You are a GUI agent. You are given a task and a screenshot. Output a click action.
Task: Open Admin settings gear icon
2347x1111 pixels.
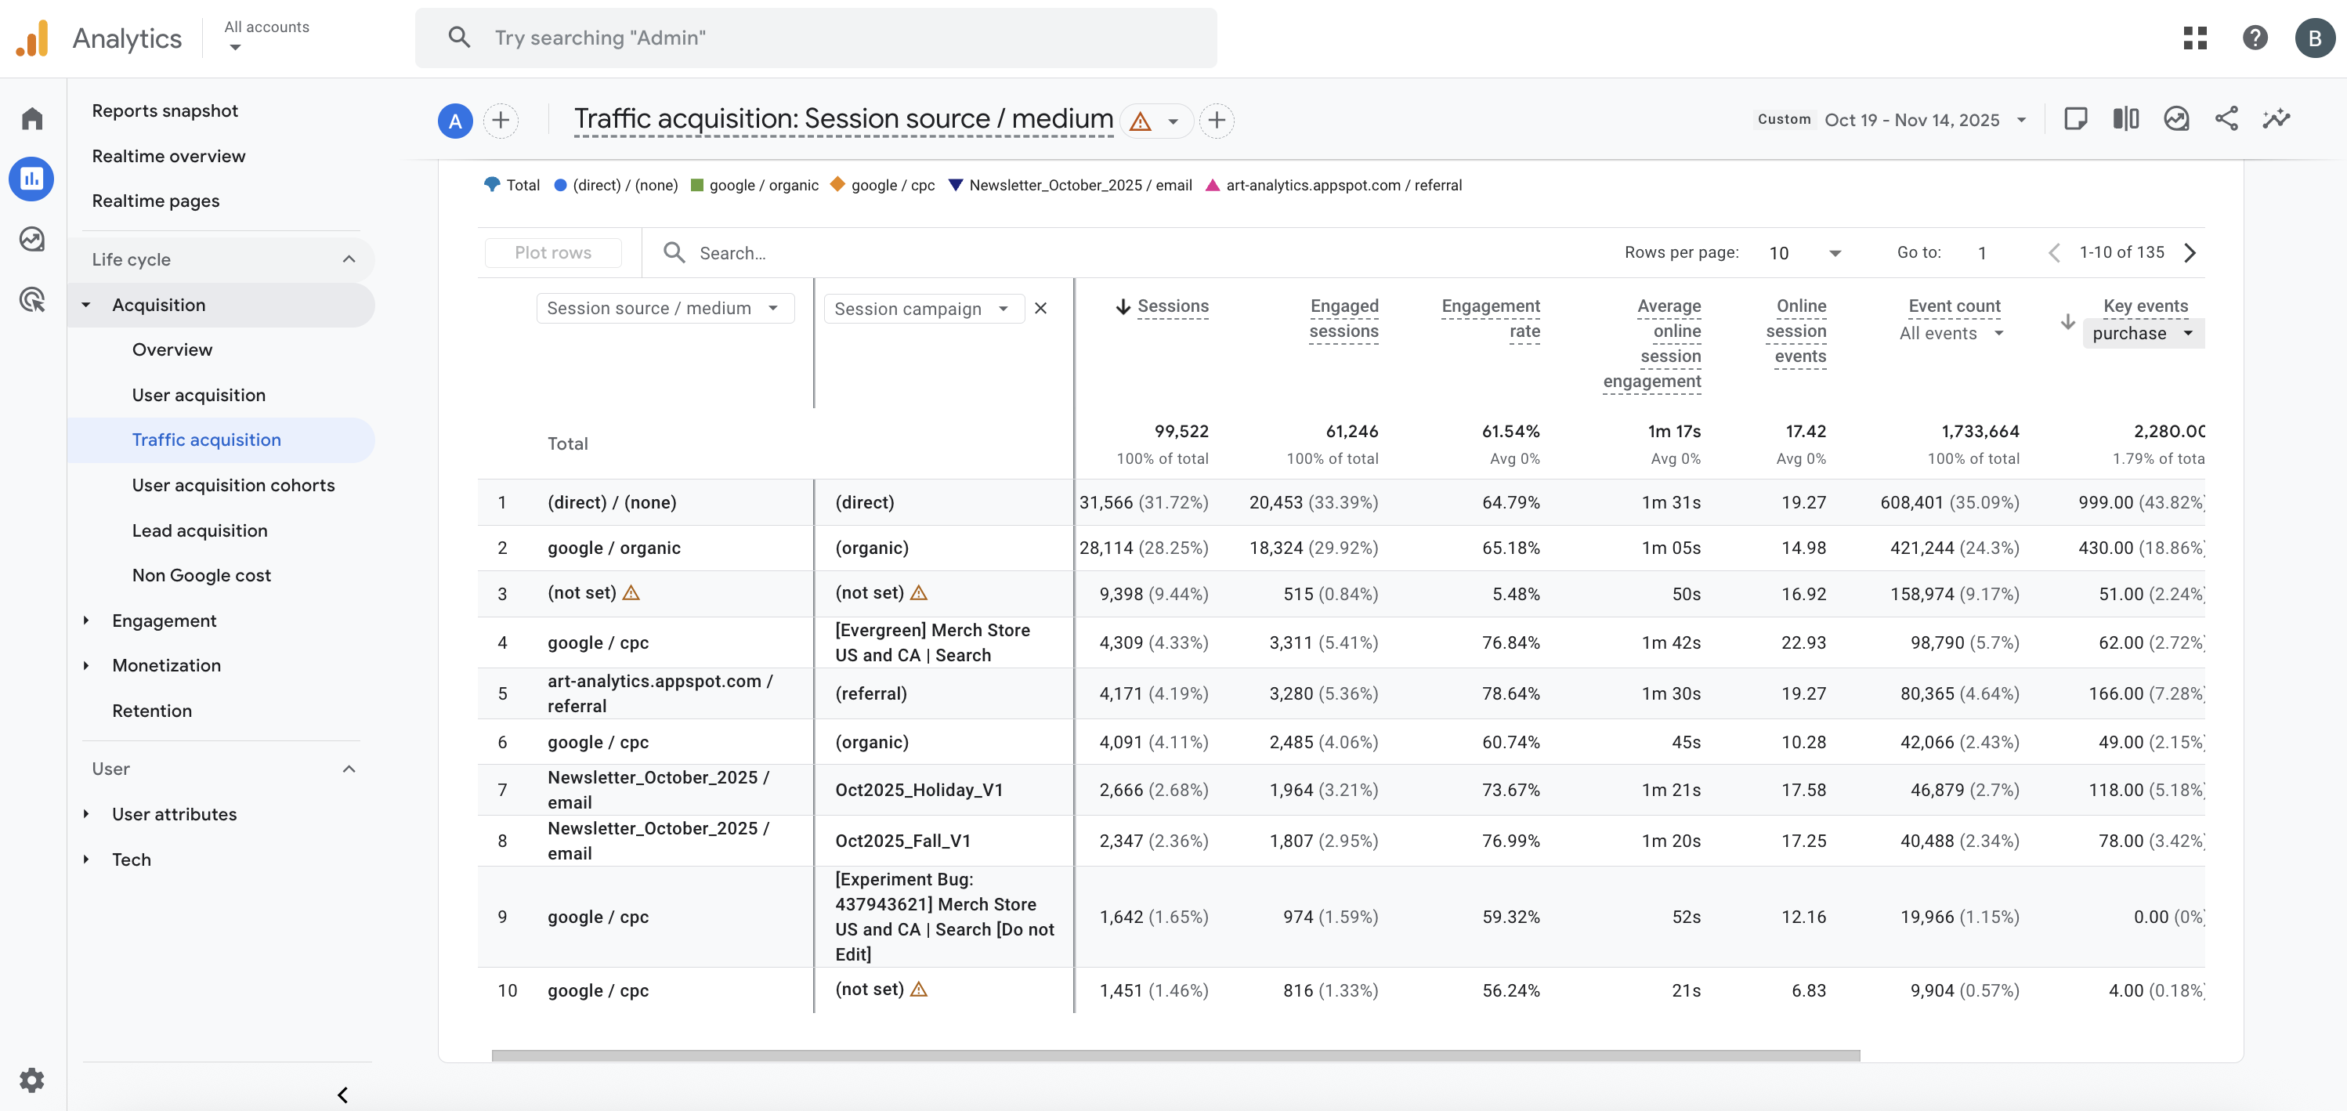[32, 1080]
